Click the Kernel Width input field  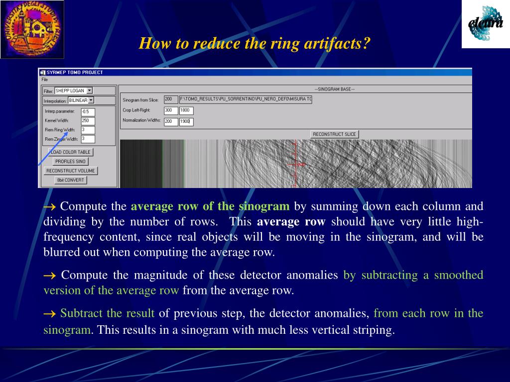[88, 121]
